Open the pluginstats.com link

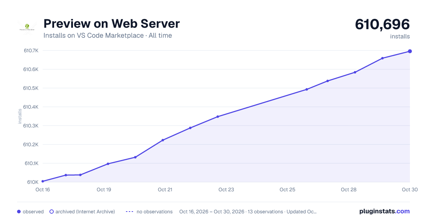coord(385,211)
